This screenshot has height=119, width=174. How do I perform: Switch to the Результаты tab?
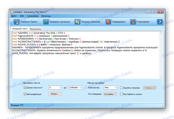[35, 29]
